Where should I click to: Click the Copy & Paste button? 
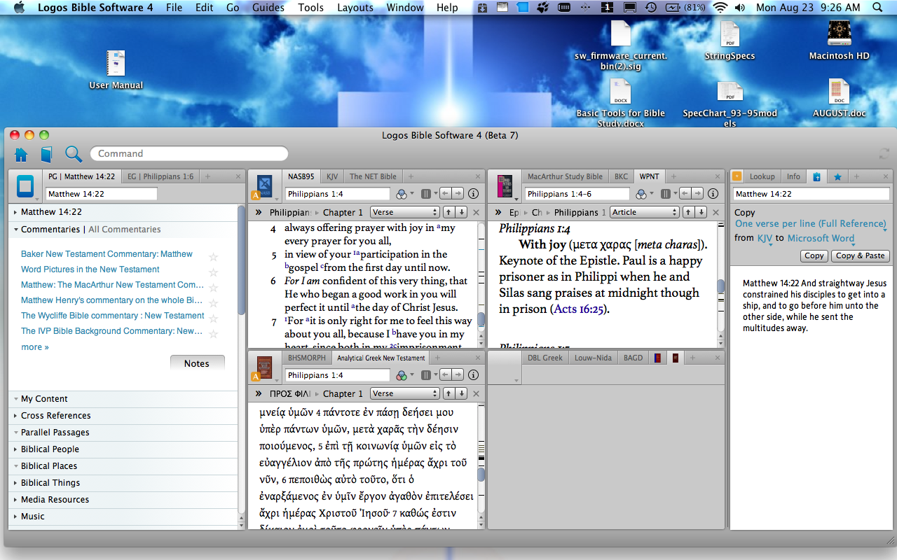pyautogui.click(x=861, y=255)
